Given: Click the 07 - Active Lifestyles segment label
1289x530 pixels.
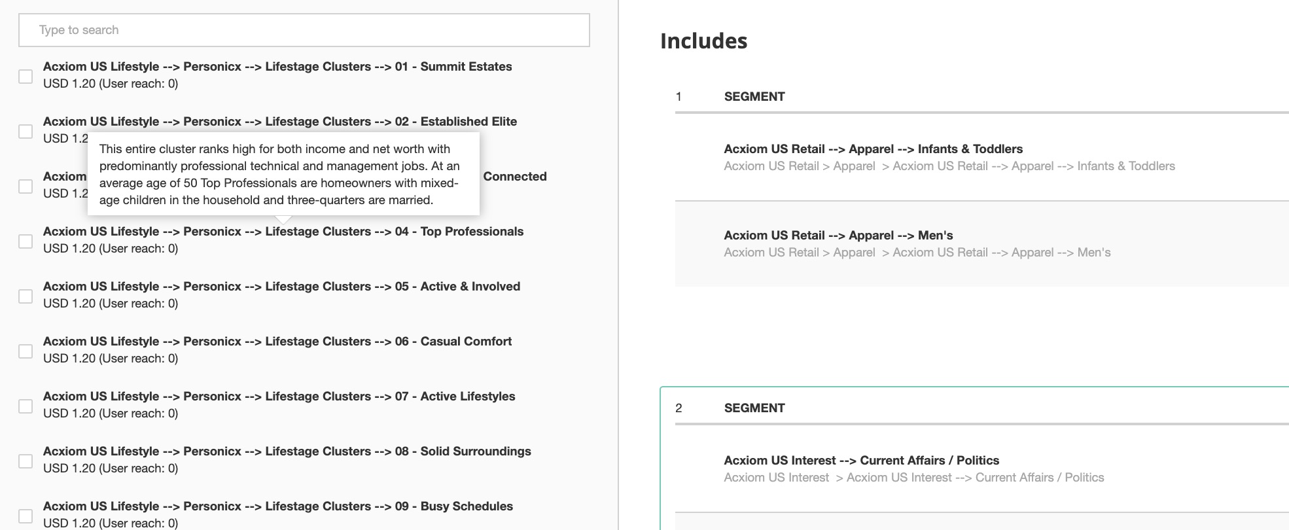Looking at the screenshot, I should [x=279, y=397].
